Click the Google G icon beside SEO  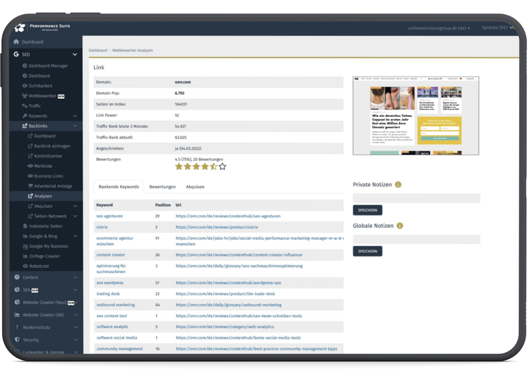tap(16, 54)
